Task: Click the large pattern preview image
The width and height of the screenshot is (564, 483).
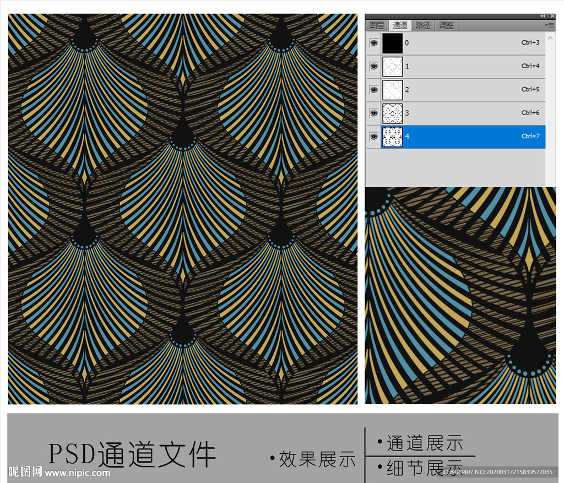Action: (x=183, y=209)
